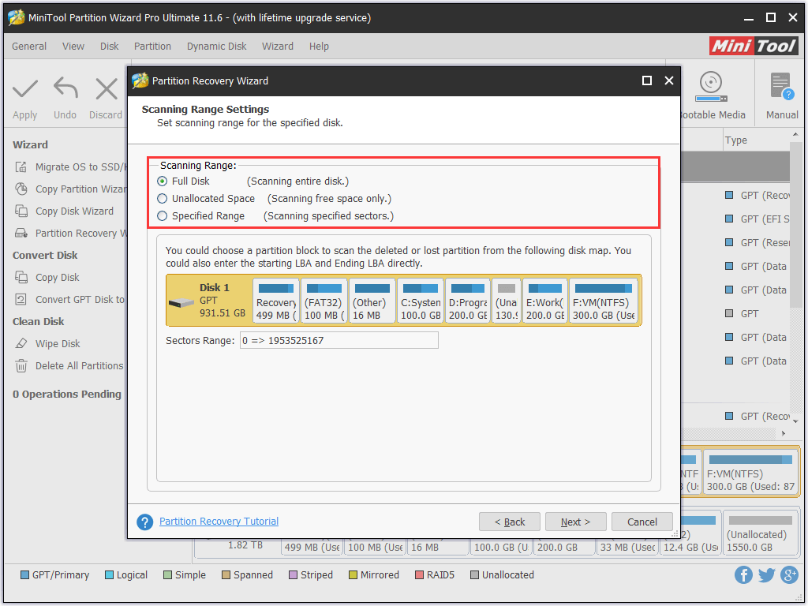Click the Convert GPT Disk icon
The height and width of the screenshot is (606, 808).
tap(21, 300)
